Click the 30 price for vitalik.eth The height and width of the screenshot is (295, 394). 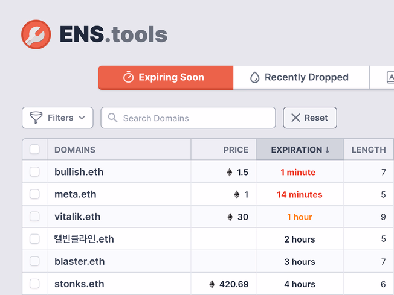pyautogui.click(x=243, y=217)
